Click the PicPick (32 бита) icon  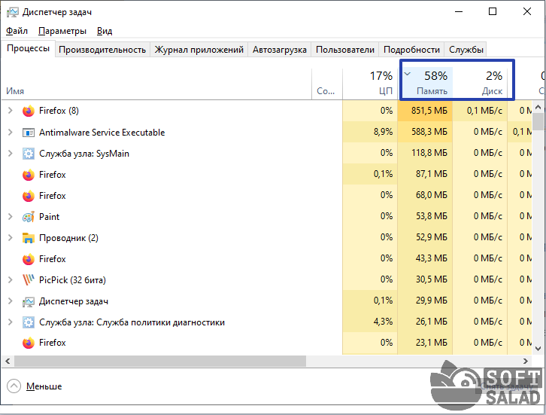coord(29,279)
